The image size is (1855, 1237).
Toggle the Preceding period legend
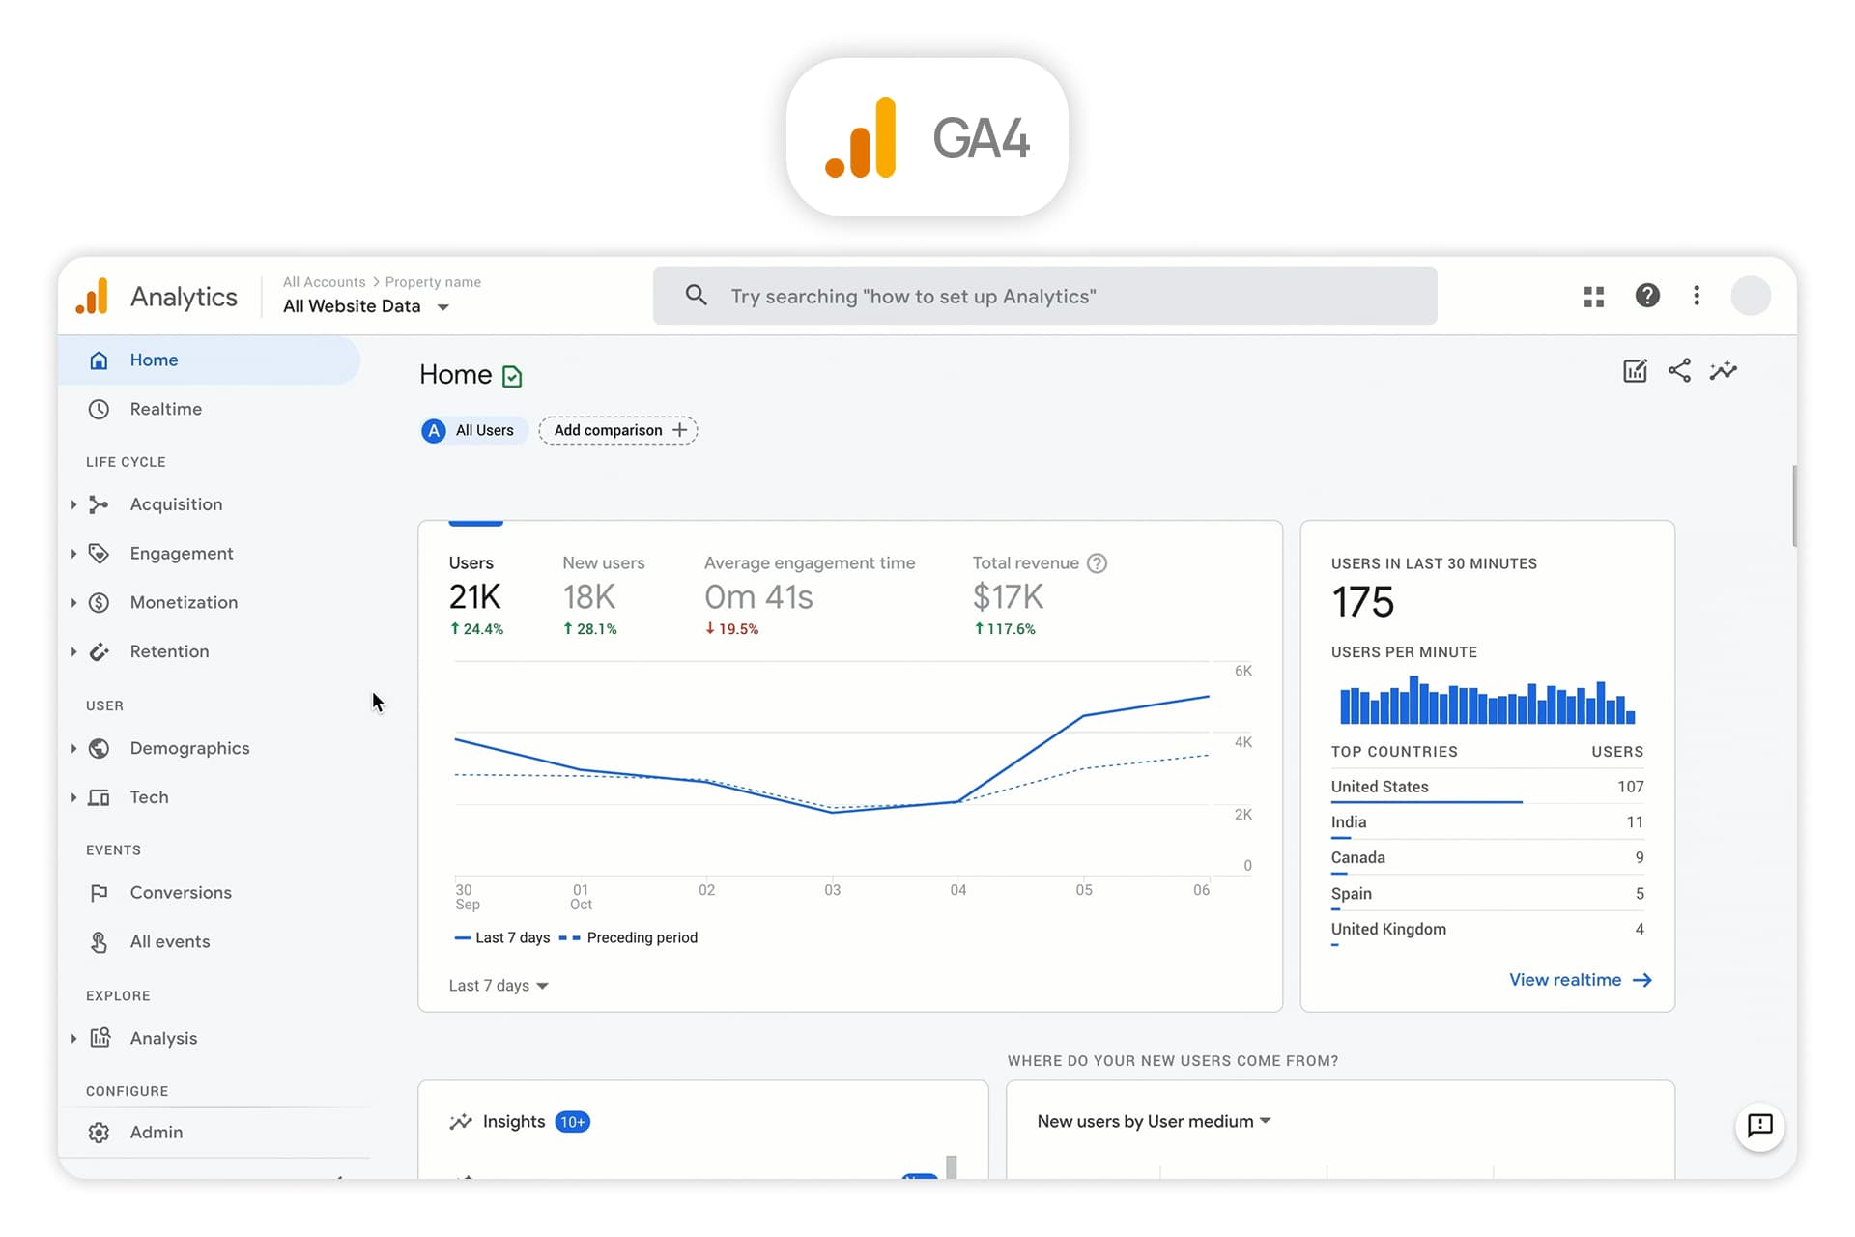pos(629,937)
